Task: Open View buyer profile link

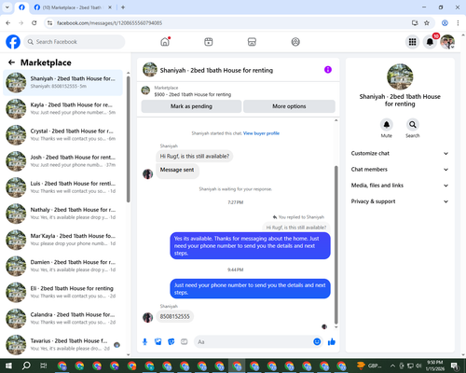Action: pos(261,133)
